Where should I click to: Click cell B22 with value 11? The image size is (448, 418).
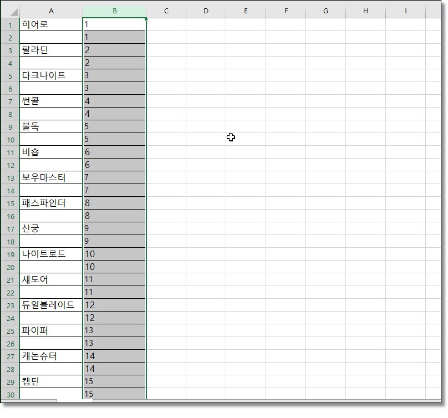point(115,292)
